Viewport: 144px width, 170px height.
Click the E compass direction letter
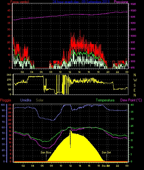pyautogui.click(x=135, y=90)
